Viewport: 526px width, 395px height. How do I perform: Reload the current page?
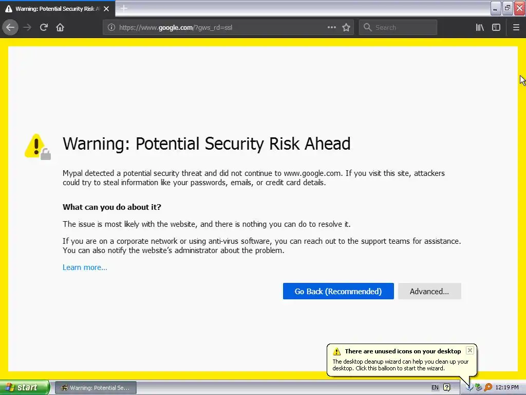pos(44,28)
